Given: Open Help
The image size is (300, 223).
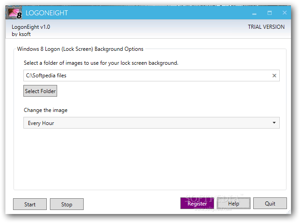Looking at the screenshot, I should coord(233,203).
